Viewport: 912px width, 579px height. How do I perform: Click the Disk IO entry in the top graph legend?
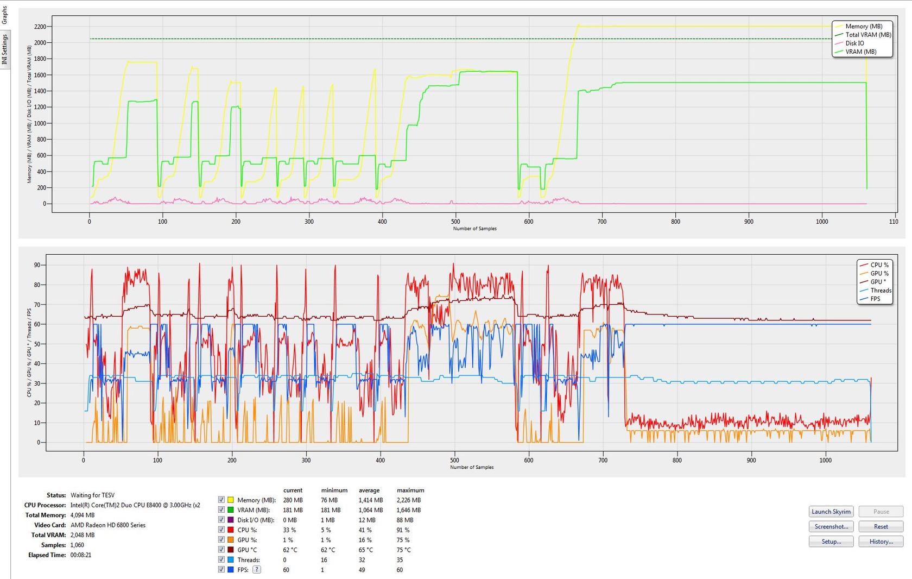(x=854, y=43)
